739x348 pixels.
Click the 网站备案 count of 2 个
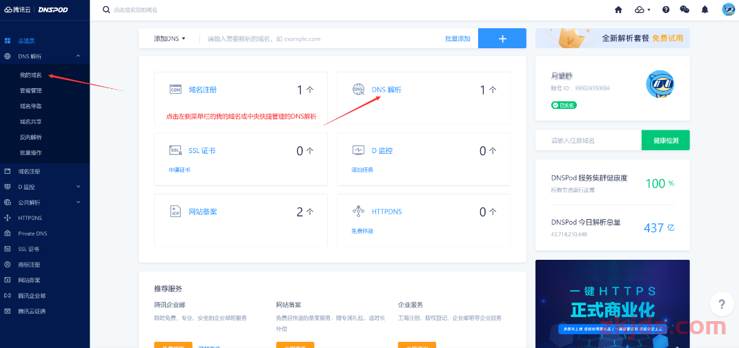coord(305,212)
